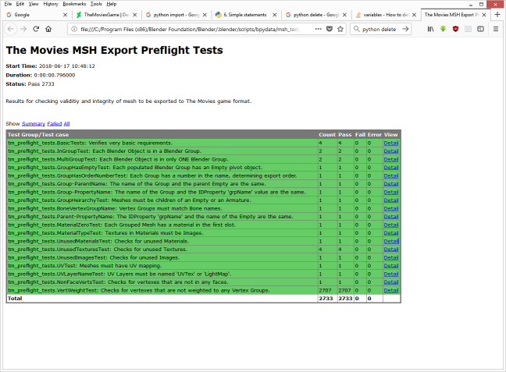Open Detail link for BasicTests row
This screenshot has height=372, width=506.
(x=391, y=143)
